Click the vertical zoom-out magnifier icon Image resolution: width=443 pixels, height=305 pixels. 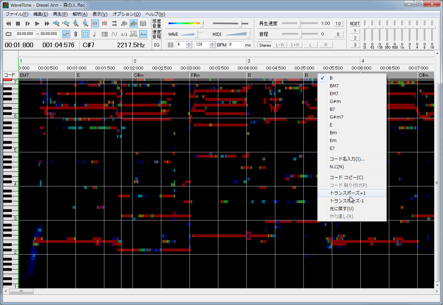85,24
